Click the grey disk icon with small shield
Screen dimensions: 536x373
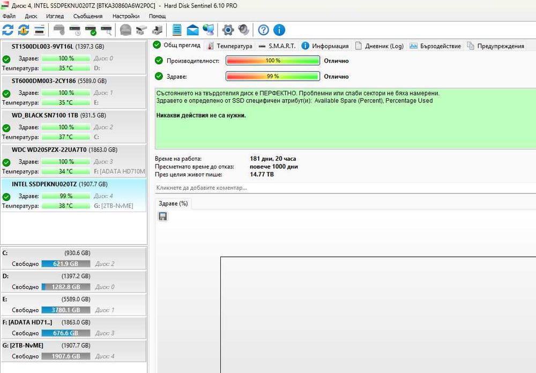point(59,30)
